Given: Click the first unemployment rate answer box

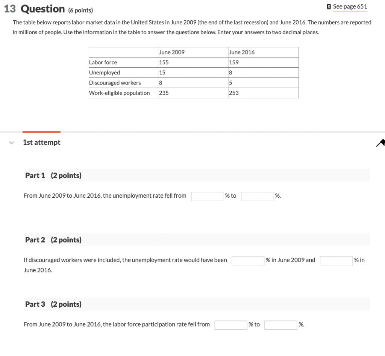Looking at the screenshot, I should [208, 196].
